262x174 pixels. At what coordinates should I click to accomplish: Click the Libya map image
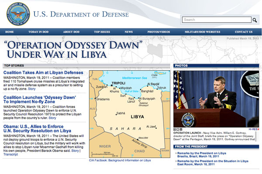[130, 114]
